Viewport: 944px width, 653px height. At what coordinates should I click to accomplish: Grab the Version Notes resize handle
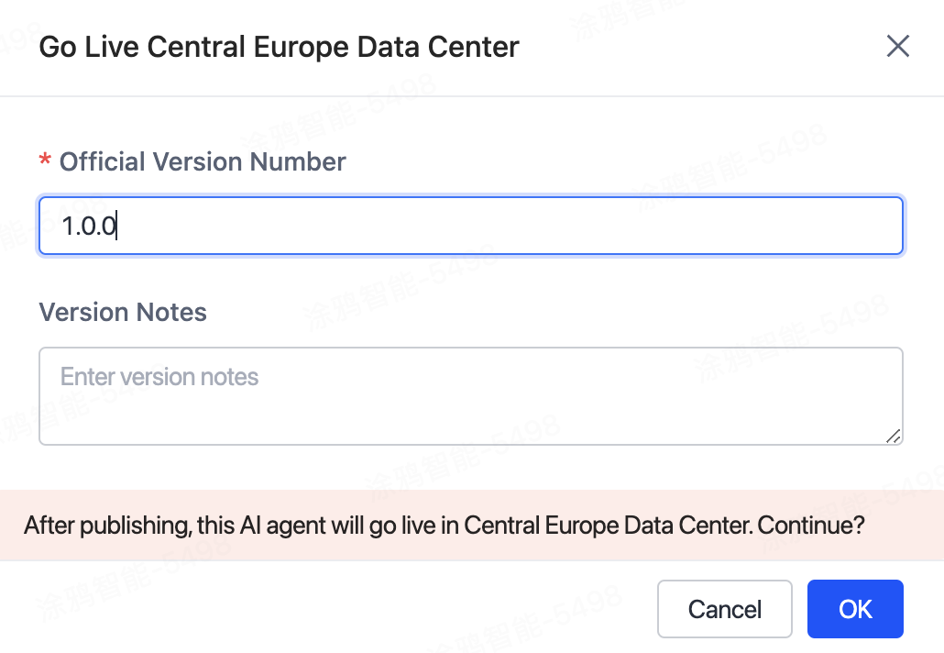tap(894, 437)
